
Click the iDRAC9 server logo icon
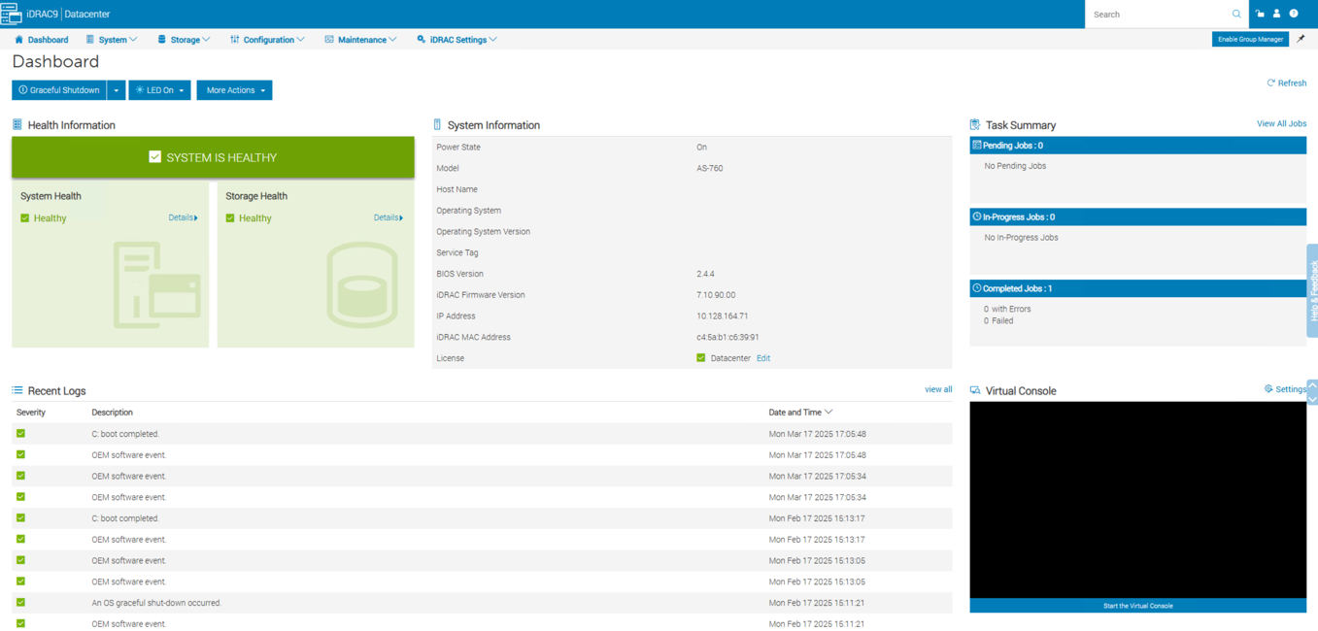click(x=12, y=15)
